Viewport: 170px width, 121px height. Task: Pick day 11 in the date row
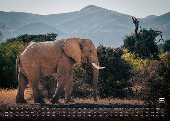(x=59, y=109)
